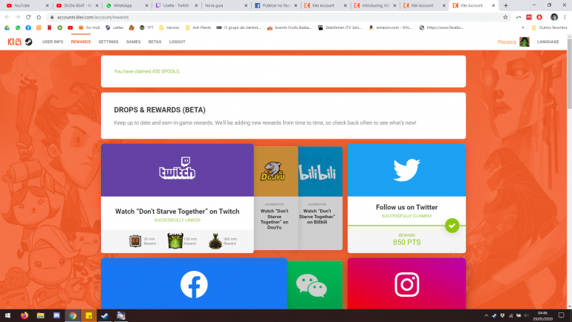Open Ant-Plants bookmarks folder
The height and width of the screenshot is (322, 572).
pyautogui.click(x=198, y=27)
